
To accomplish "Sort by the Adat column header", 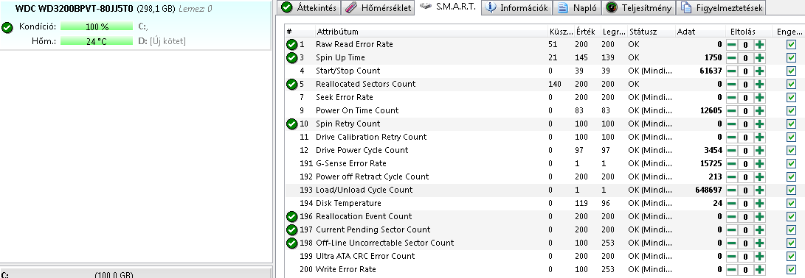I will [699, 32].
